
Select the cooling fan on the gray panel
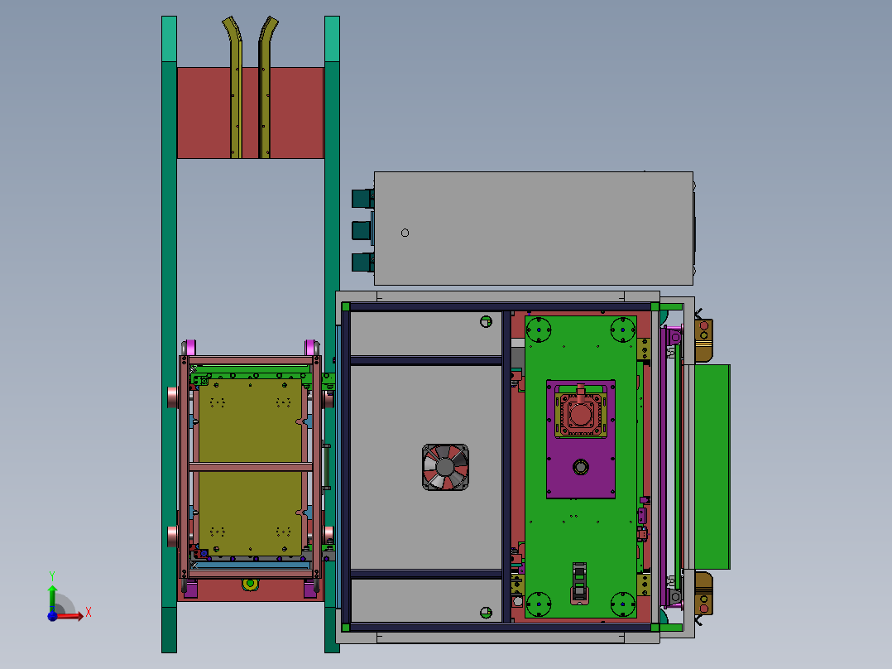445,468
